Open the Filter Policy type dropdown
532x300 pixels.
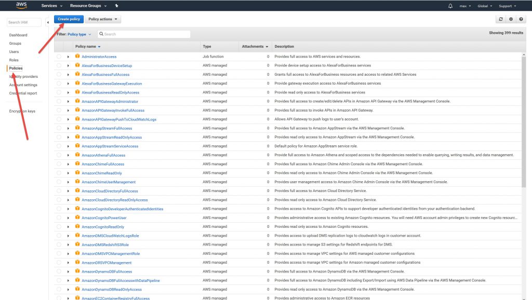79,34
